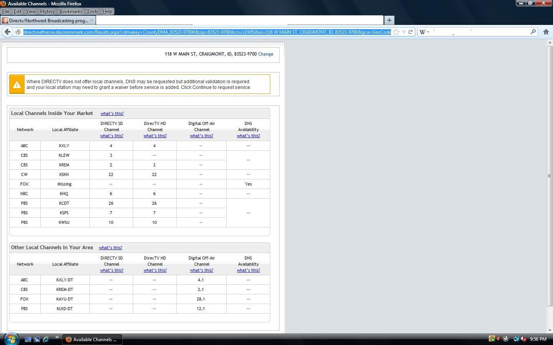Screen dimensions: 553x345
Task: Focus the address bar URL field
Action: point(207,32)
